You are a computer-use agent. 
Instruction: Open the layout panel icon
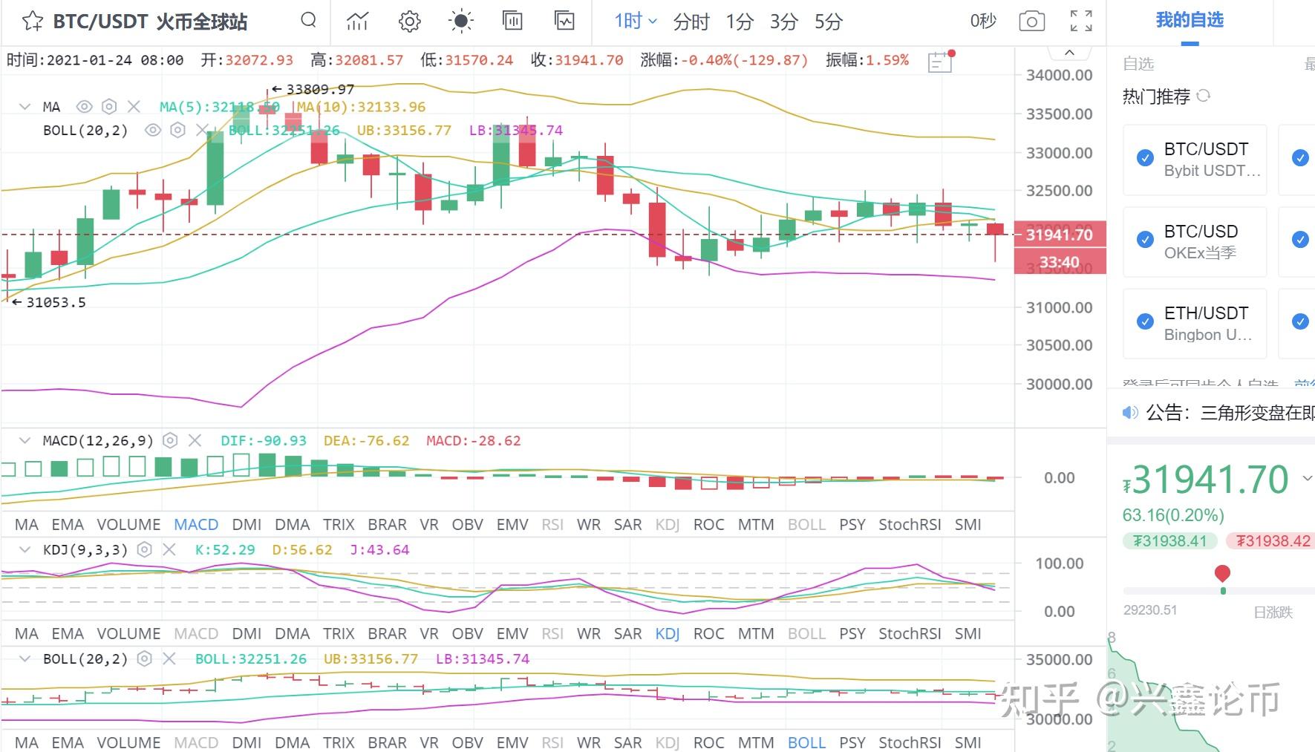tap(512, 21)
